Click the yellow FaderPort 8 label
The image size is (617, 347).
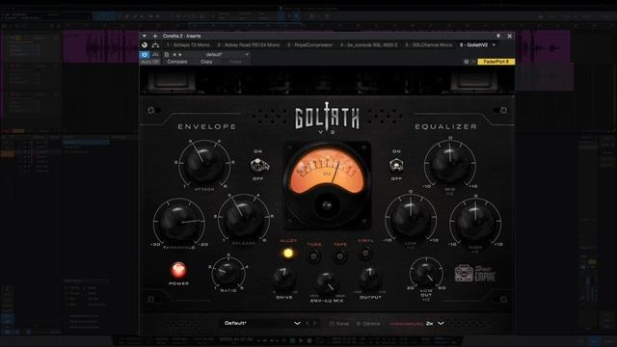tap(496, 62)
